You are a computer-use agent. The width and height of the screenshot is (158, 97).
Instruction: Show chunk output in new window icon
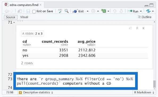[130, 28]
